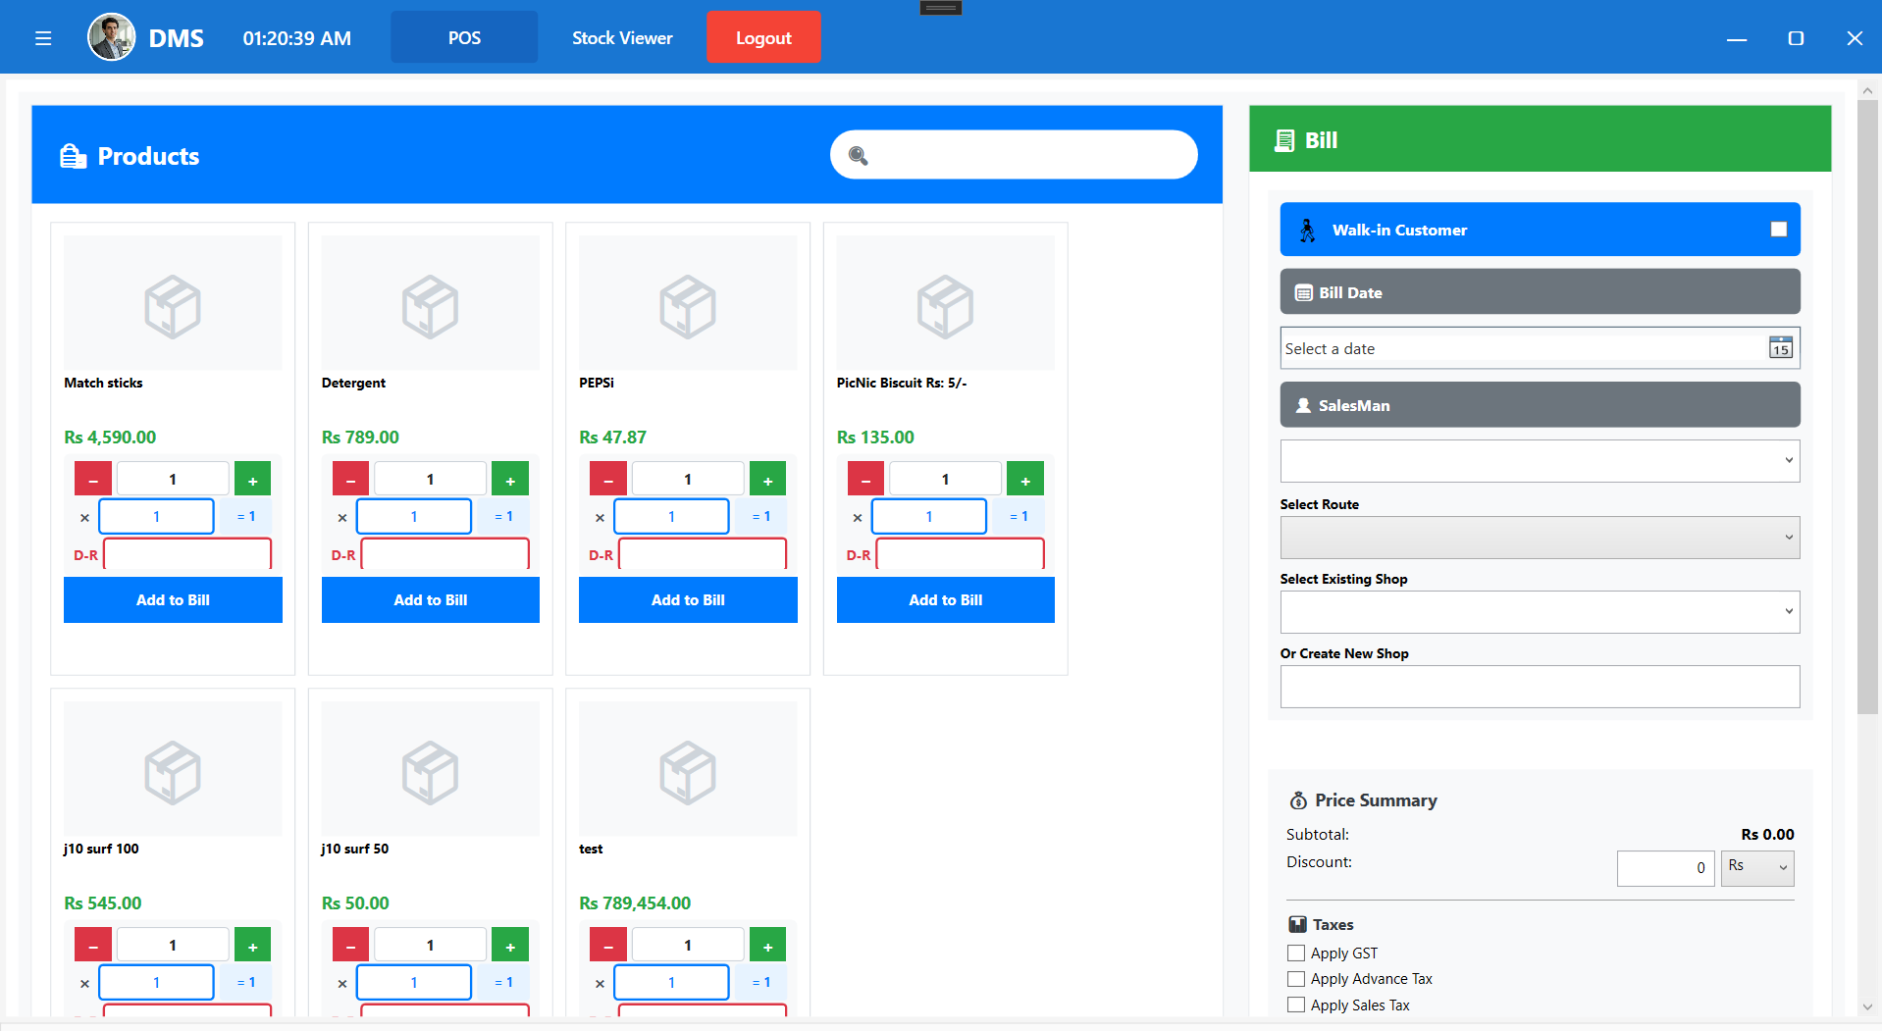The width and height of the screenshot is (1882, 1031).
Task: Switch to the POS tab
Action: 464,37
